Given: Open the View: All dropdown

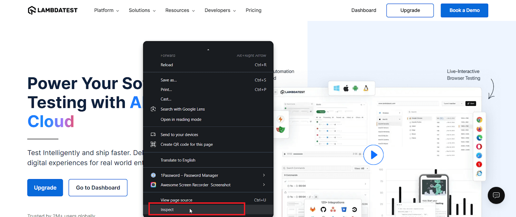Looking at the screenshot, I should [361, 168].
